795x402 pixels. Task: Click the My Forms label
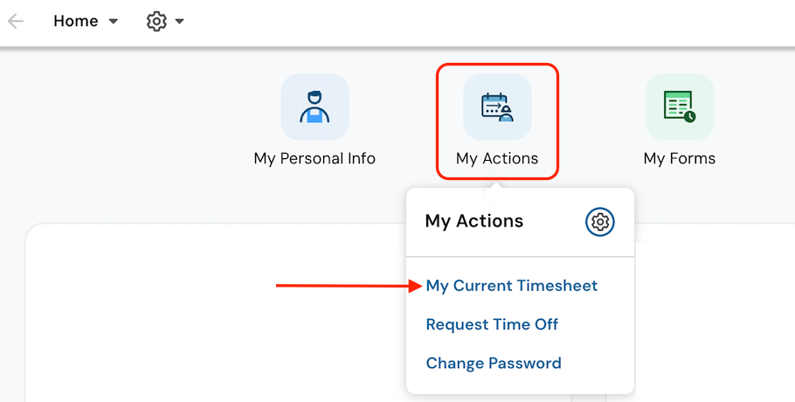tap(679, 158)
